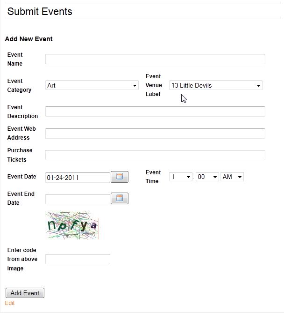Screen dimensions: 284x313
Task: Click the Event Venue Label text
Action: (154, 85)
